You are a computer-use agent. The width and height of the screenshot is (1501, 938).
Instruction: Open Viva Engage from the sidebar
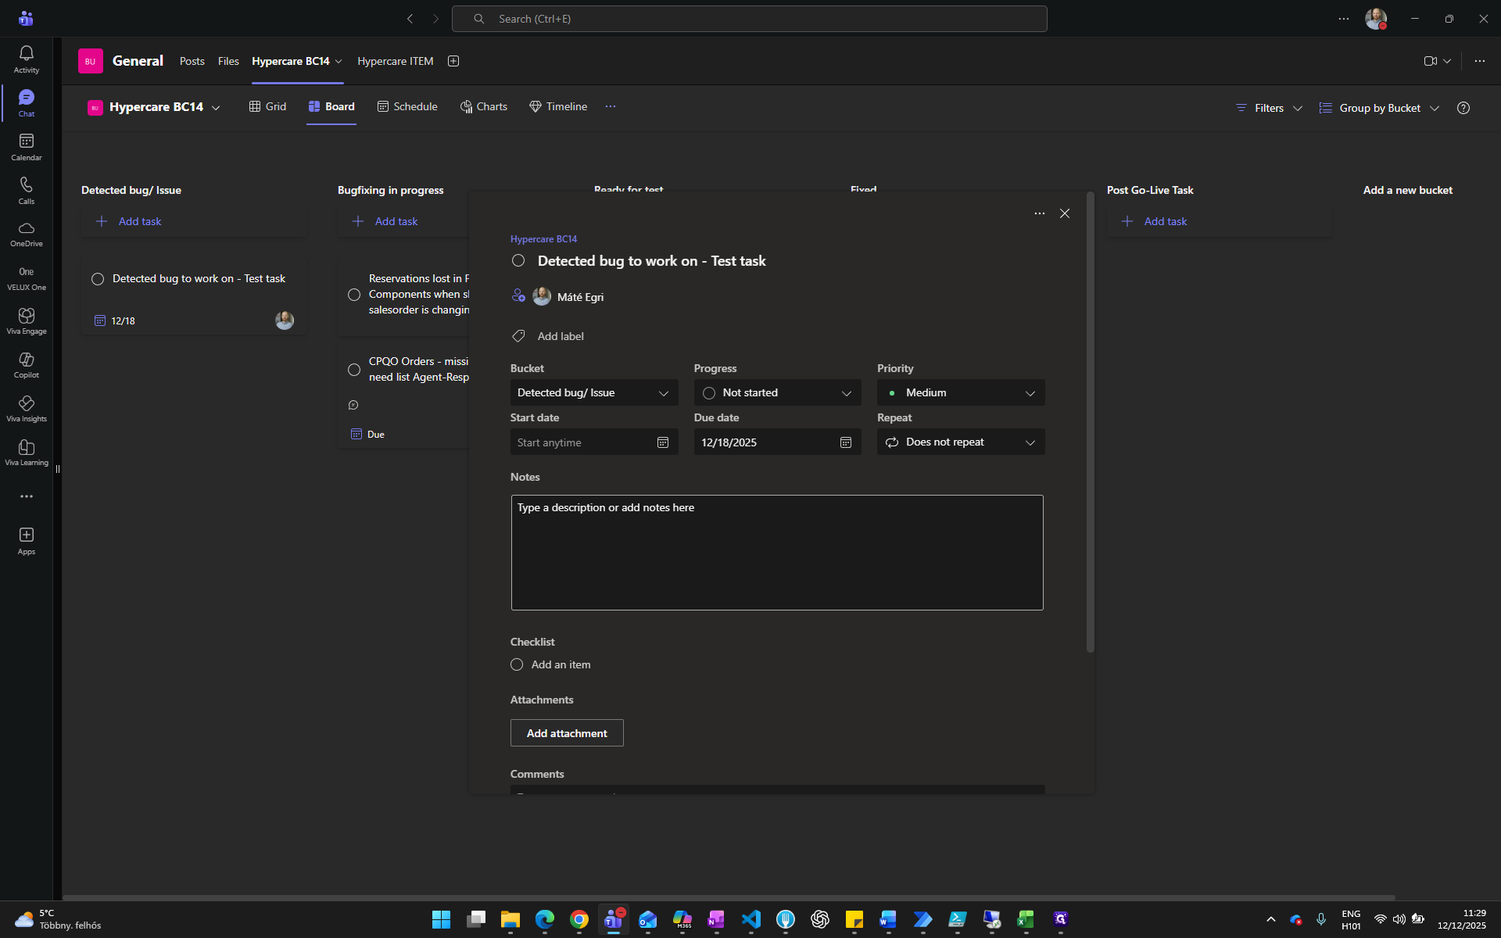tap(27, 320)
